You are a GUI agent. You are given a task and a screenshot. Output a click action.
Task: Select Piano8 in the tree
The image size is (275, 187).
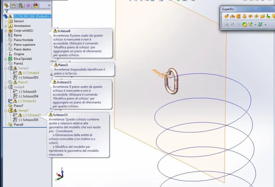(18, 124)
